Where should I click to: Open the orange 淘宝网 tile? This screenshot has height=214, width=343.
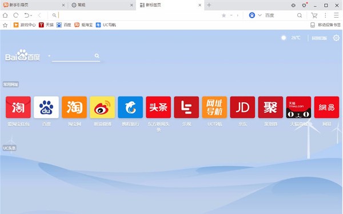(x=74, y=107)
